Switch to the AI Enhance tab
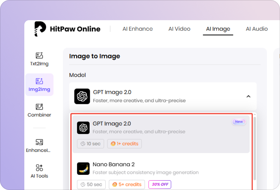Viewport: 280px width, 190px height. [138, 29]
